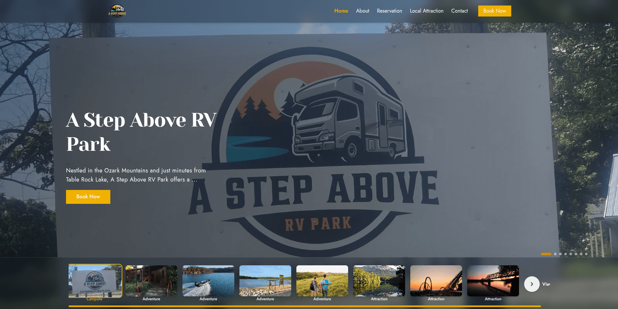Open the cabin stairs Adventure thumbnail
Screen dimensions: 618x309
[151, 281]
